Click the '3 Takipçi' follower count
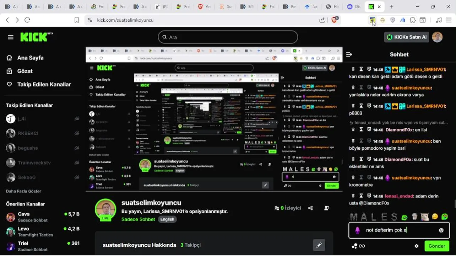 click(x=190, y=245)
